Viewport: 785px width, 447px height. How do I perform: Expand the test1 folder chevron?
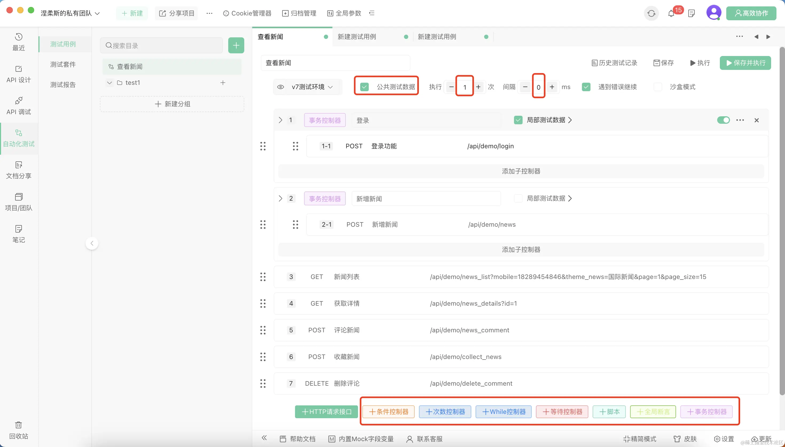point(109,83)
